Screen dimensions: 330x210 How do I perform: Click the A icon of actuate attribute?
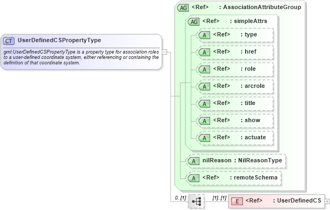coord(204,138)
